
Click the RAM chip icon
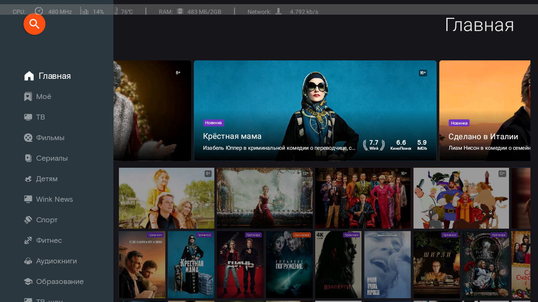point(180,11)
